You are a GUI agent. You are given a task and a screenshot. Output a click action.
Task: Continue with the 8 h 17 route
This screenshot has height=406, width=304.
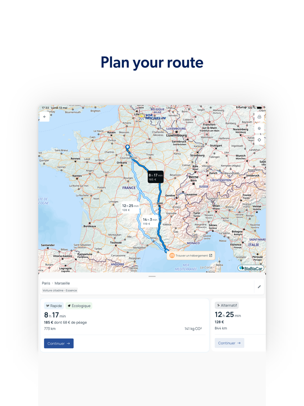pos(59,344)
